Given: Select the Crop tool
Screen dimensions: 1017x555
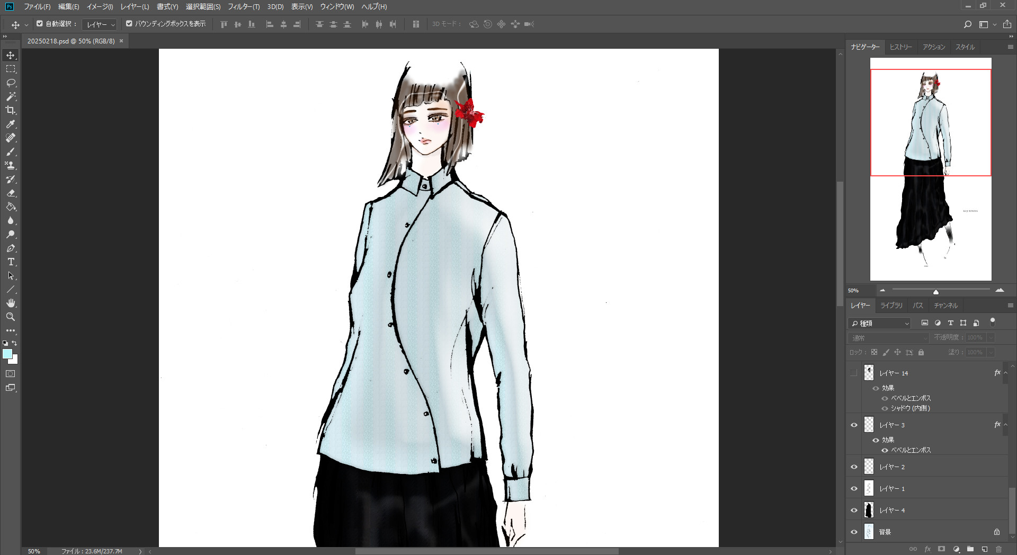Looking at the screenshot, I should (x=11, y=110).
